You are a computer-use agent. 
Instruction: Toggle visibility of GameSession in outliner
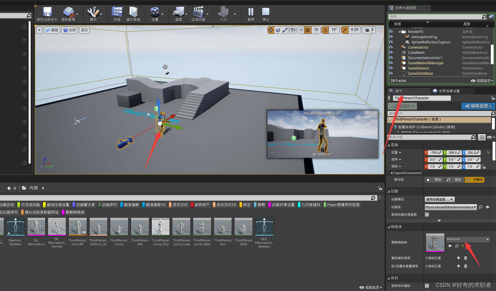[391, 68]
